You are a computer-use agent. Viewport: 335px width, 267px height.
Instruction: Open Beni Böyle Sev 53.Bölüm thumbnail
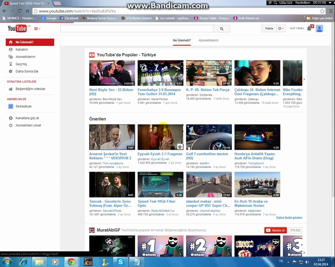[112, 73]
